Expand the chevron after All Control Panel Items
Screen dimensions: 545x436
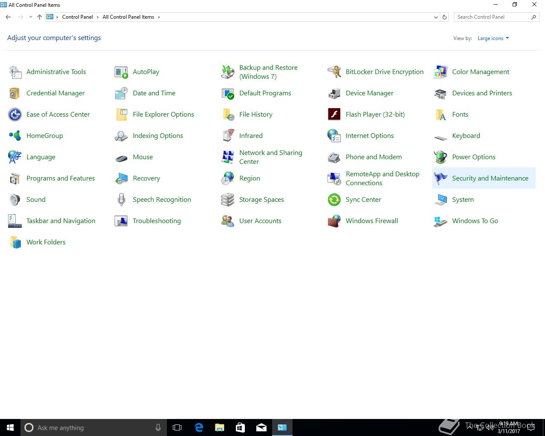pos(159,17)
